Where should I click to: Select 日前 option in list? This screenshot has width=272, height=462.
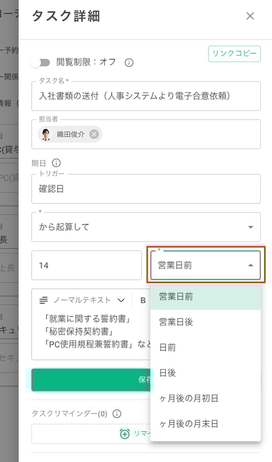(205, 347)
